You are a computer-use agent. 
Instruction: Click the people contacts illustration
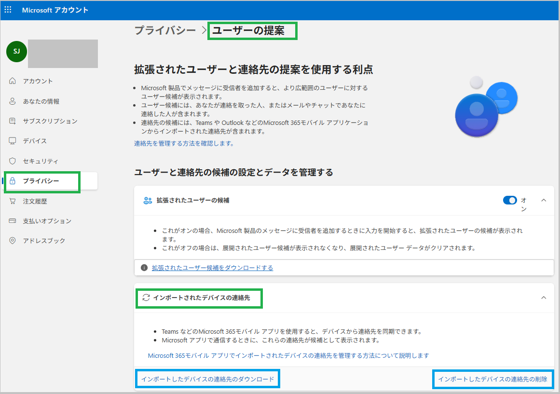coord(486,107)
